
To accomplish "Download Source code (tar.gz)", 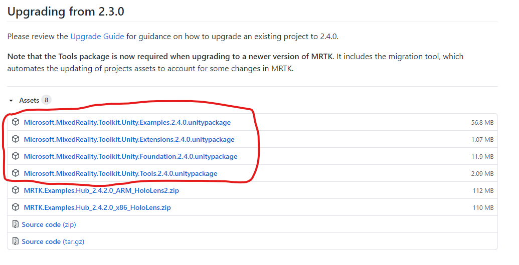I will pos(53,242).
